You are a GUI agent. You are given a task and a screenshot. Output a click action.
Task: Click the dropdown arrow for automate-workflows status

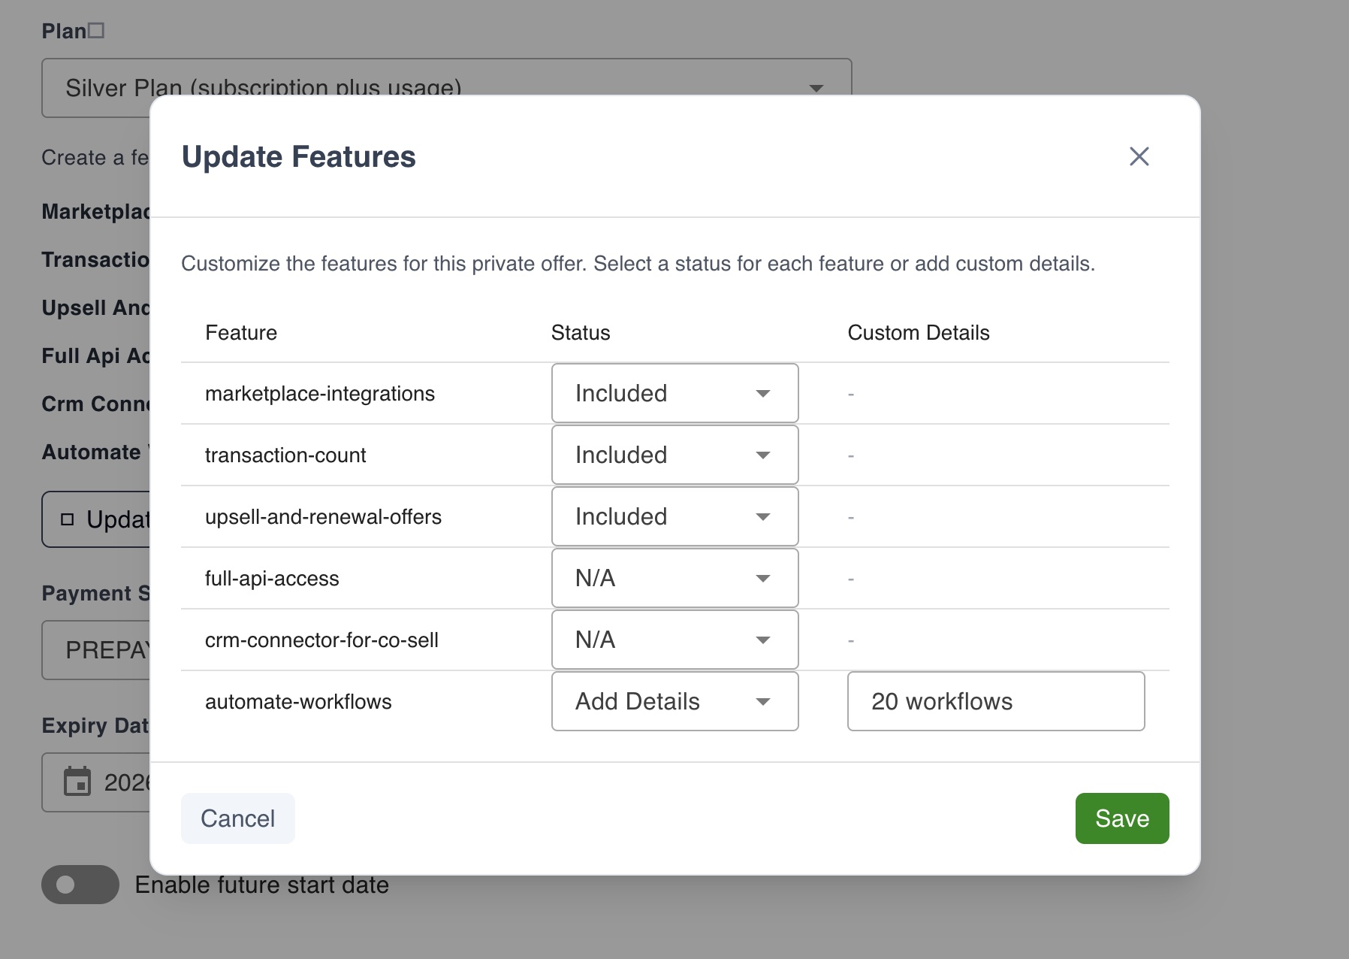click(763, 701)
